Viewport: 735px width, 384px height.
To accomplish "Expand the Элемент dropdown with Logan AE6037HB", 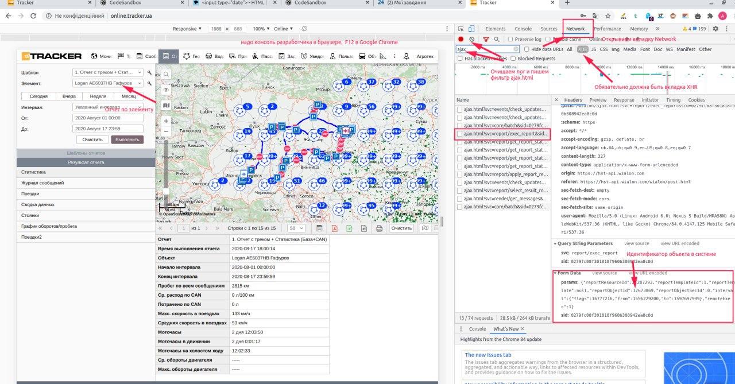I will [108, 83].
